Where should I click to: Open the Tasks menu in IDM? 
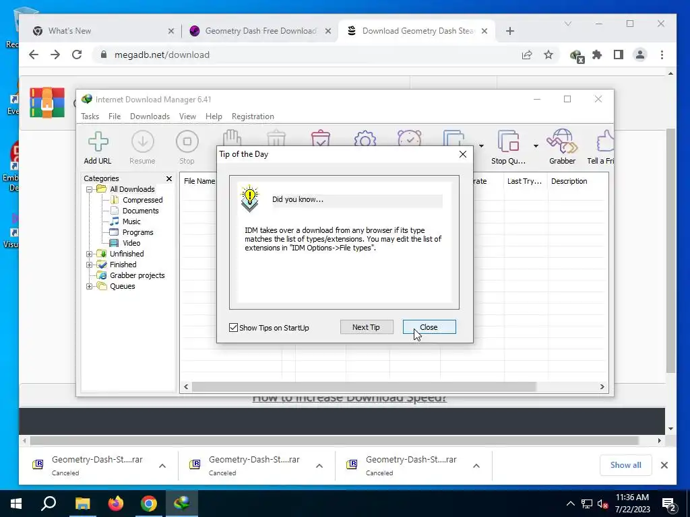90,116
